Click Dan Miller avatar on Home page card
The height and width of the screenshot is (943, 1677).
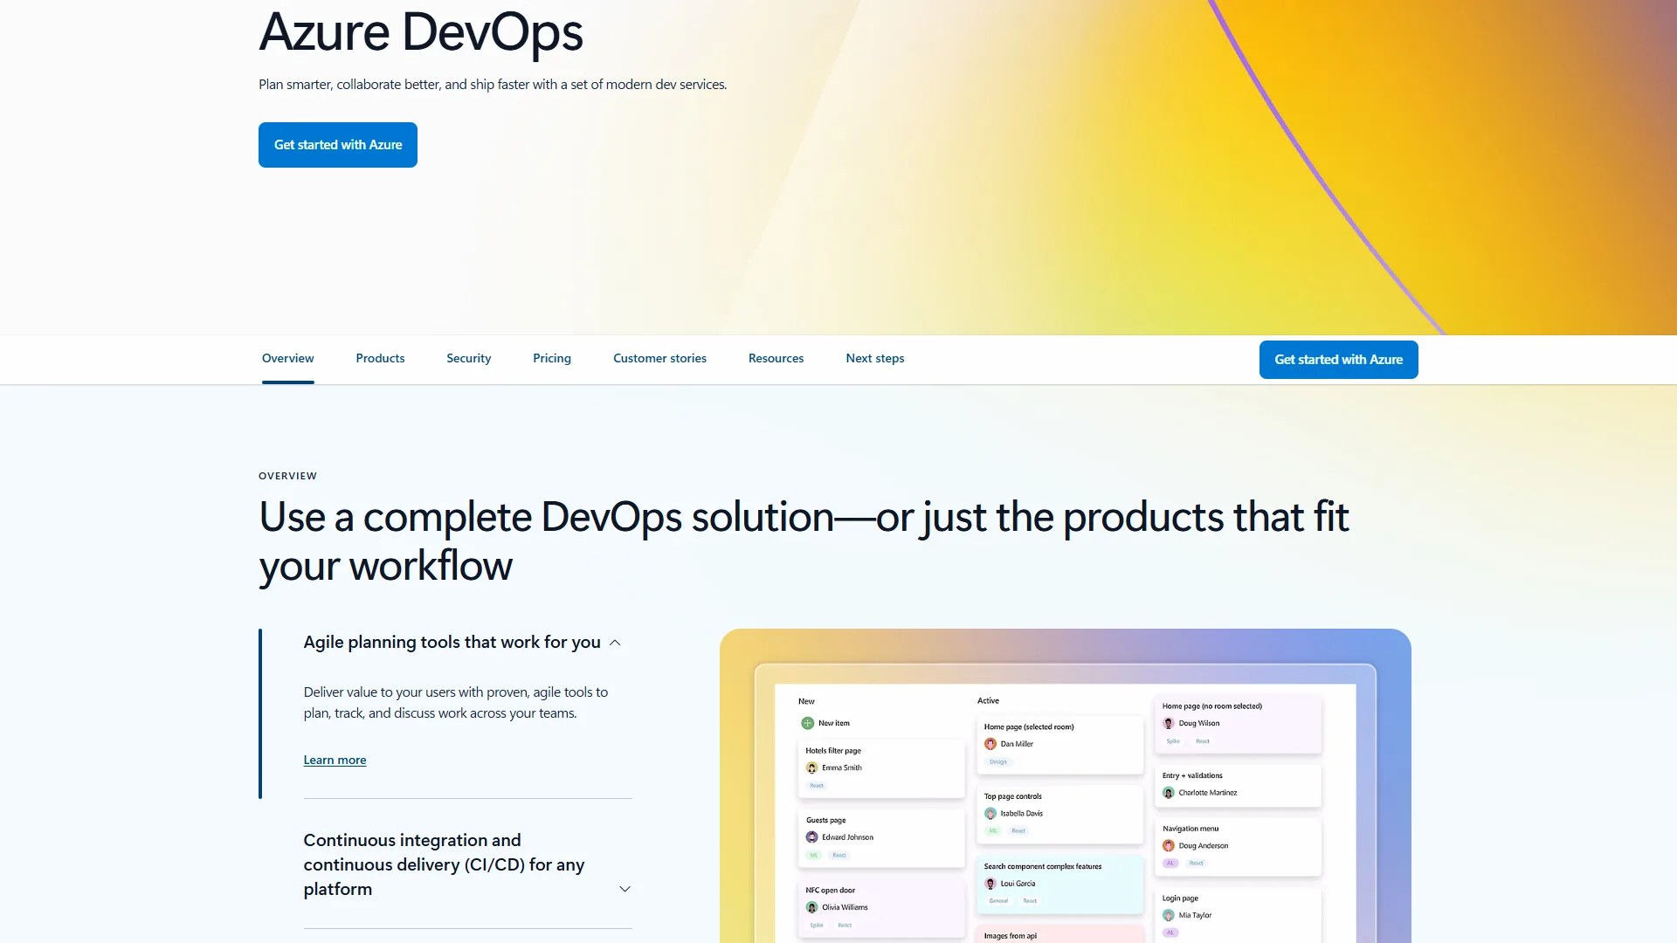click(990, 744)
